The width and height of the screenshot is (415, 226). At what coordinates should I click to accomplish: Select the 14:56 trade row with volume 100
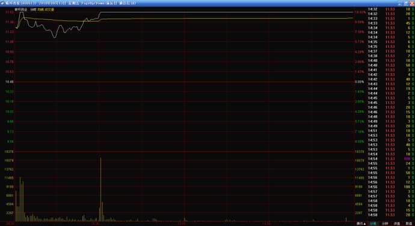[x=391, y=186]
